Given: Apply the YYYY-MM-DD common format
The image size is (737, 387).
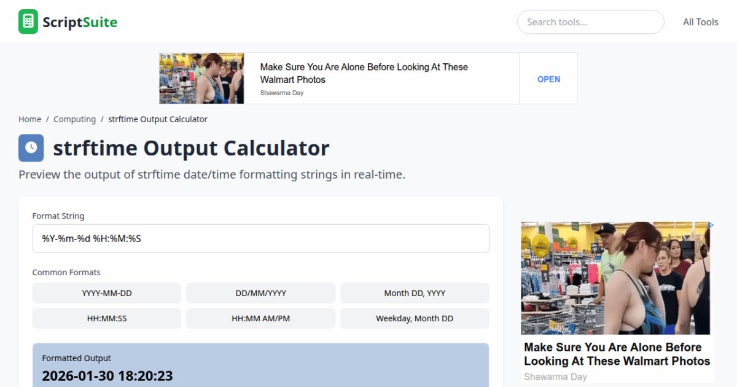Looking at the screenshot, I should pyautogui.click(x=107, y=293).
